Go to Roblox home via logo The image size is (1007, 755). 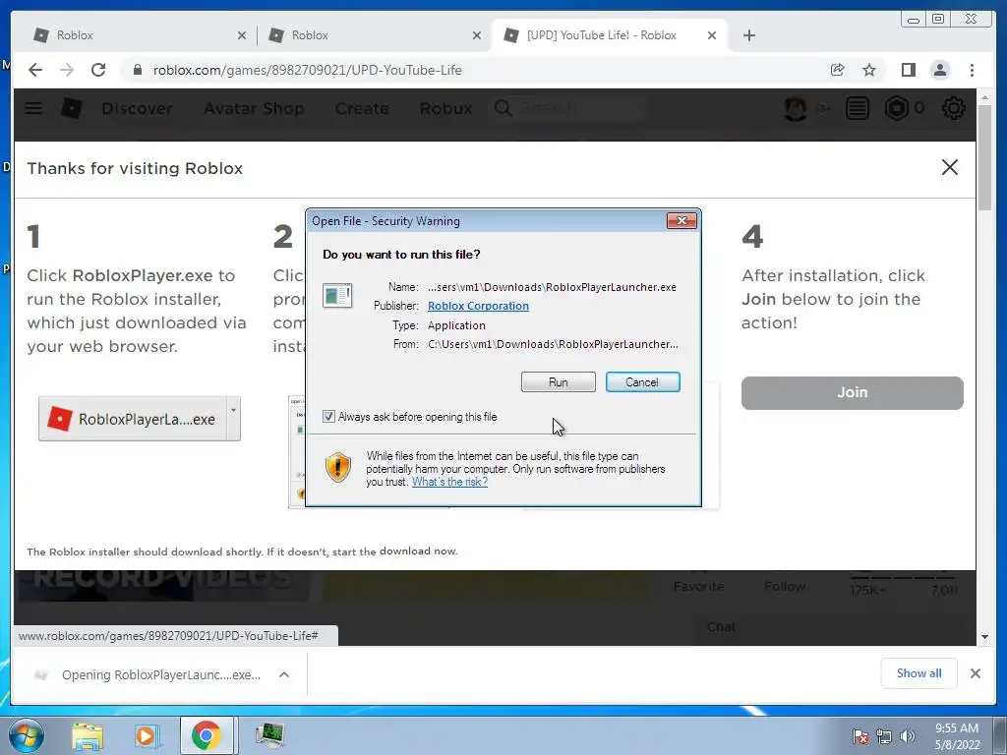tap(71, 108)
